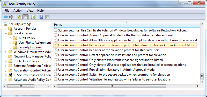207x97 pixels.
Task: Click the tree pane scroll left arrow
Action: point(5,86)
